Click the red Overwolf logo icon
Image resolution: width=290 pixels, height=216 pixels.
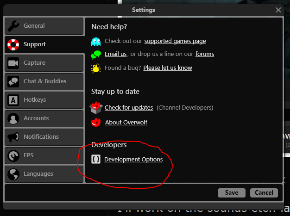click(96, 122)
